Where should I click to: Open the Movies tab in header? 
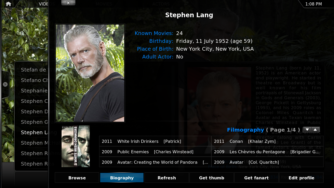[x=104, y=4]
